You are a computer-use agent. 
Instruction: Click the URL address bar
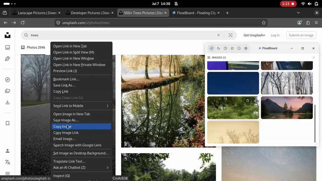tap(161, 23)
